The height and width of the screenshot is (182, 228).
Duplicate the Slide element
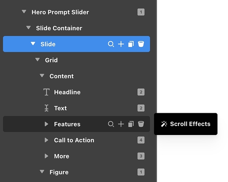(x=131, y=44)
